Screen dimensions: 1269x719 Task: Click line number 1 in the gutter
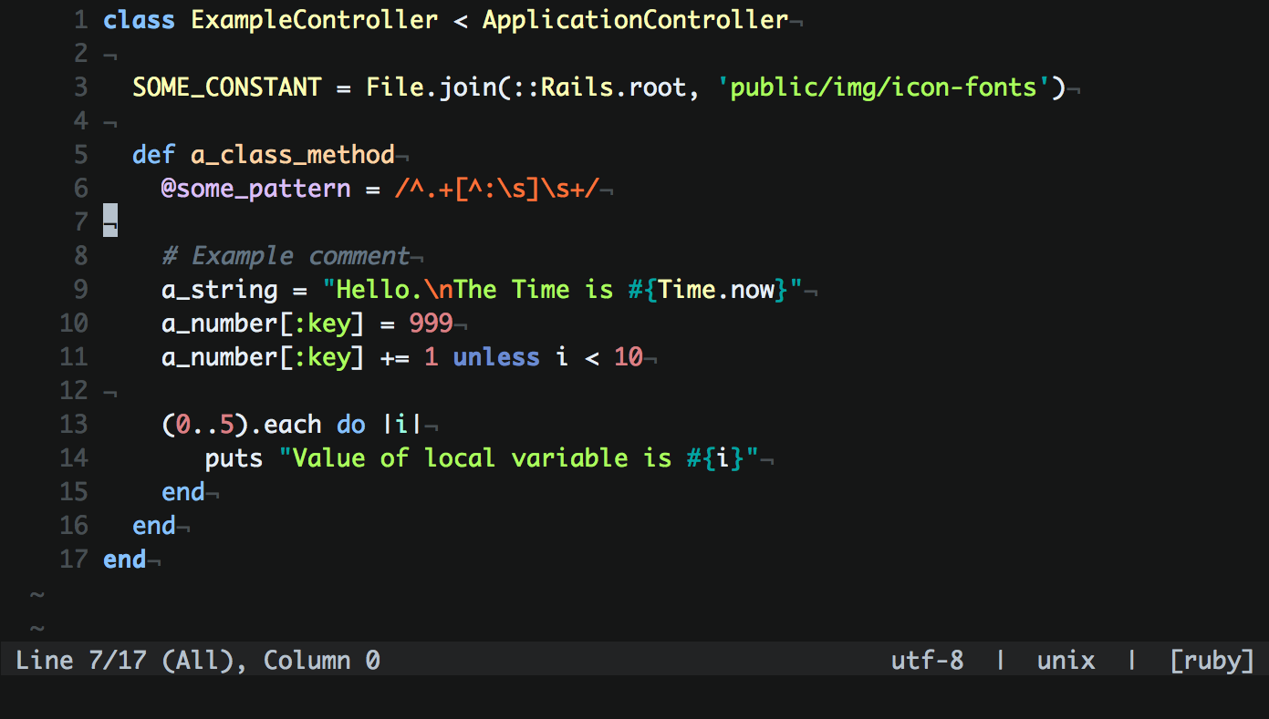81,20
